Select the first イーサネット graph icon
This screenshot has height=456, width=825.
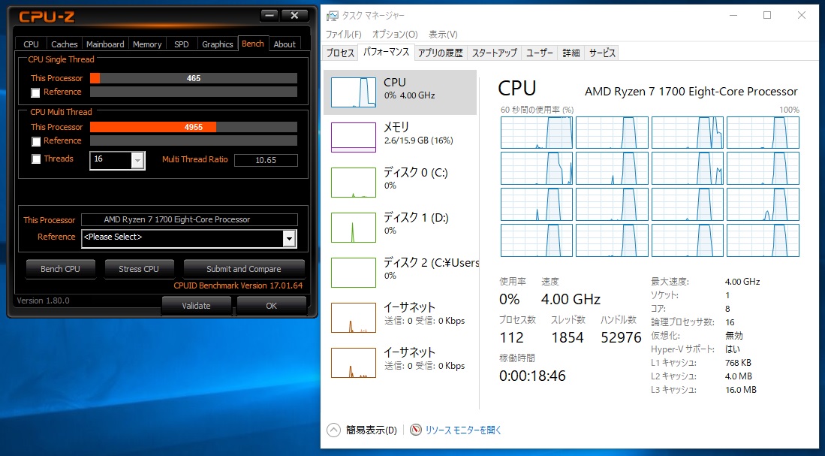point(354,317)
